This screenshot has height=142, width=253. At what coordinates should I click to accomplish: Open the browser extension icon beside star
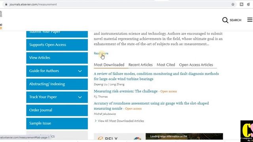point(242,4)
